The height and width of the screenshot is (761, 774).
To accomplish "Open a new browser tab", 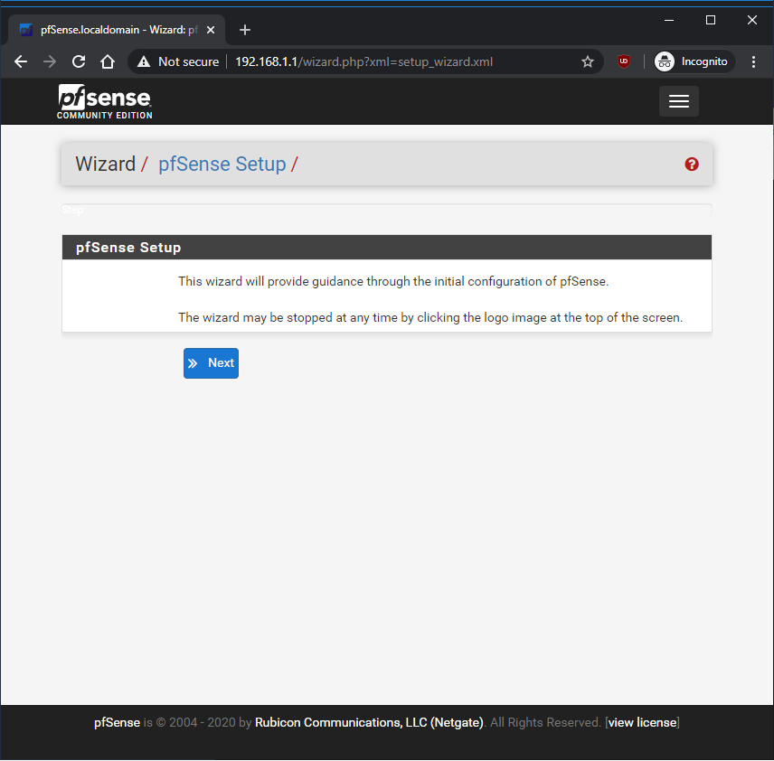I will [x=244, y=30].
